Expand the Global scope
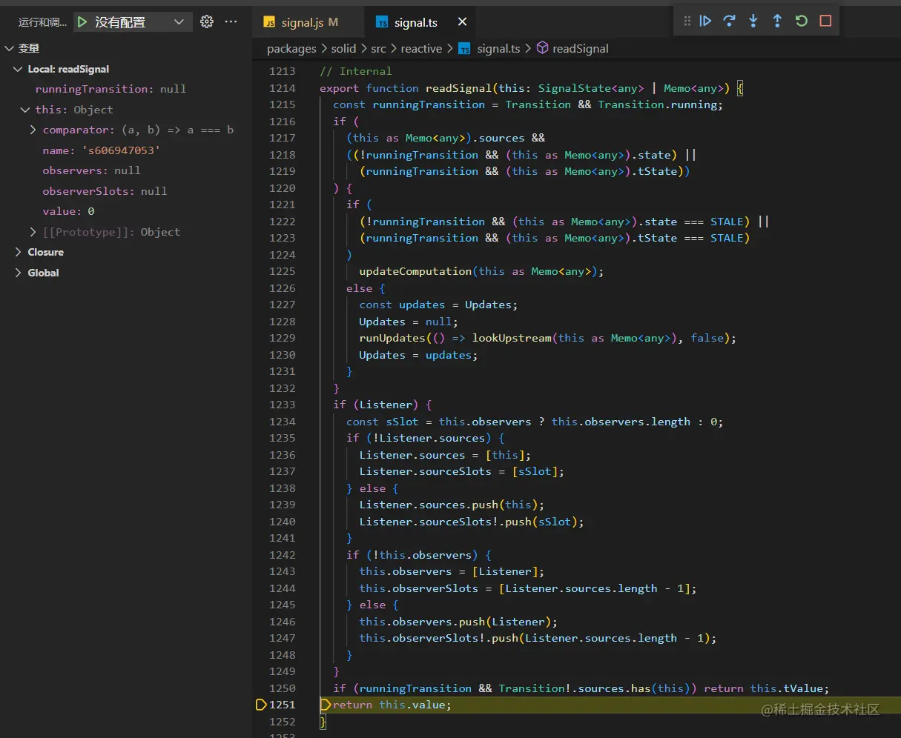 [x=19, y=273]
